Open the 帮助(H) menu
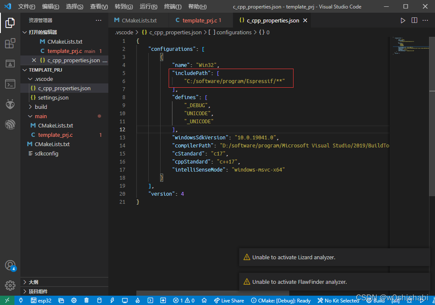The width and height of the screenshot is (435, 305). 197,6
